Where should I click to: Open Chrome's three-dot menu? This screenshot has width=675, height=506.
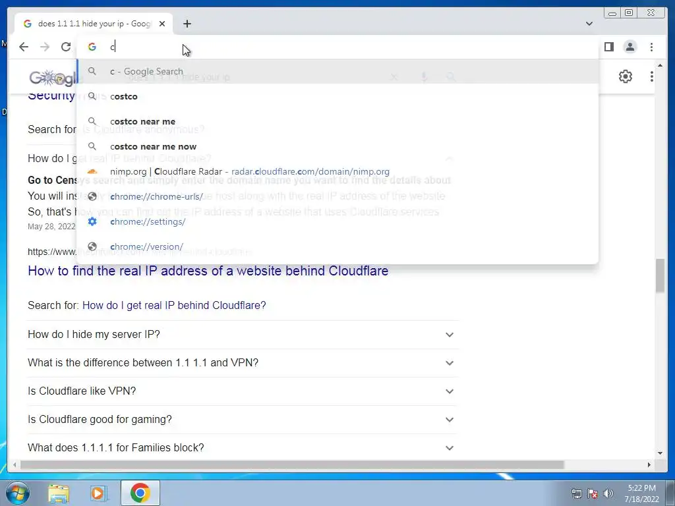coord(651,47)
